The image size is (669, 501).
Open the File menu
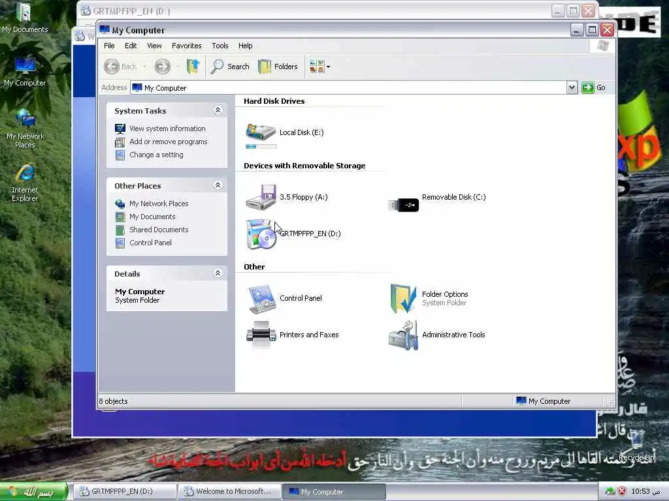[x=109, y=46]
